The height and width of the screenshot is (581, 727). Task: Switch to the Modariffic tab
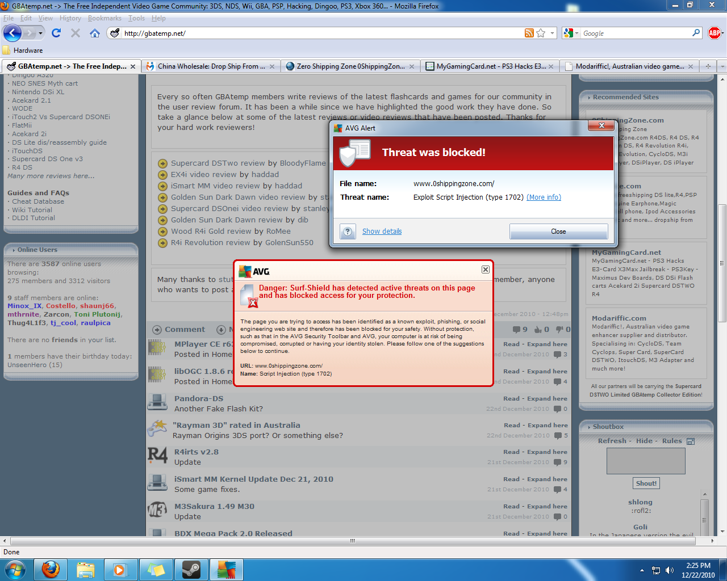coord(630,66)
